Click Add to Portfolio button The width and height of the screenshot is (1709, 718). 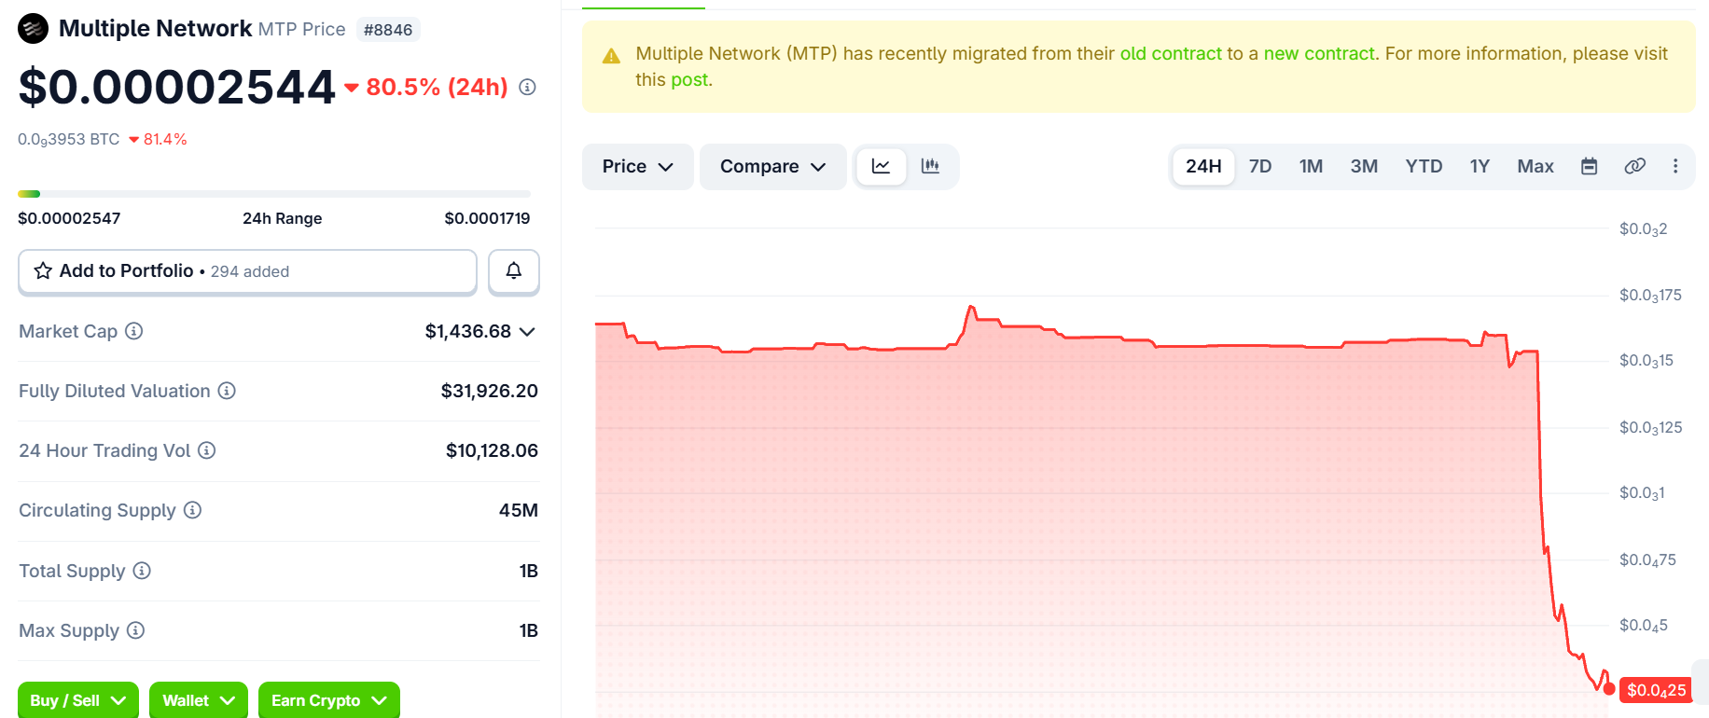tap(247, 271)
